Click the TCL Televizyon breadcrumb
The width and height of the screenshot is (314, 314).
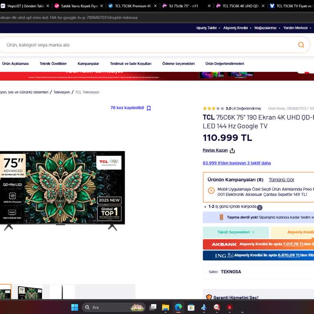(x=87, y=92)
